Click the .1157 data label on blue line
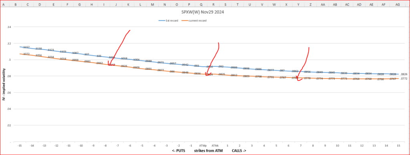Viewport: 410px width, 155px height. [x=26, y=47]
